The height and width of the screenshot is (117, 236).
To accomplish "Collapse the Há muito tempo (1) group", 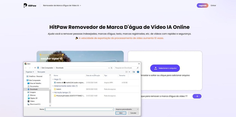I will (53, 93).
